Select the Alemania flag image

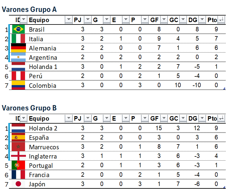click(x=18, y=48)
